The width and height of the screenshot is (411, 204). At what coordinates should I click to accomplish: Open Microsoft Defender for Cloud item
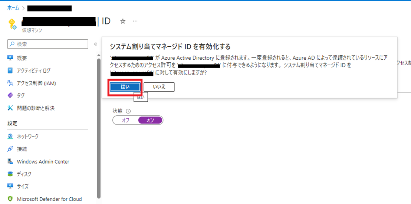point(49,199)
